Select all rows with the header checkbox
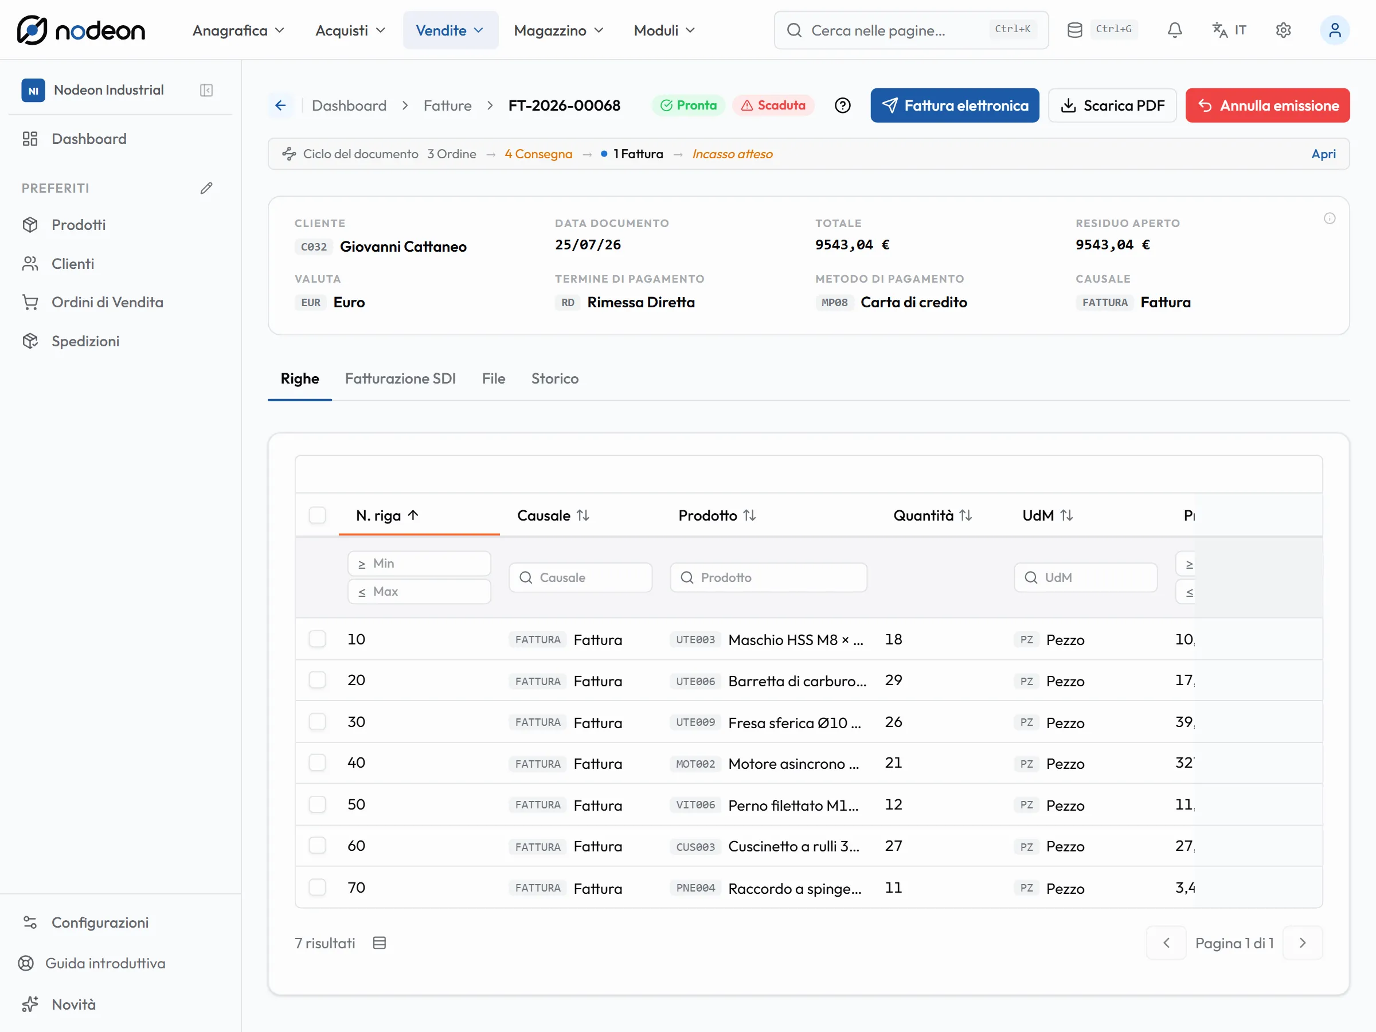1376x1032 pixels. 317,515
